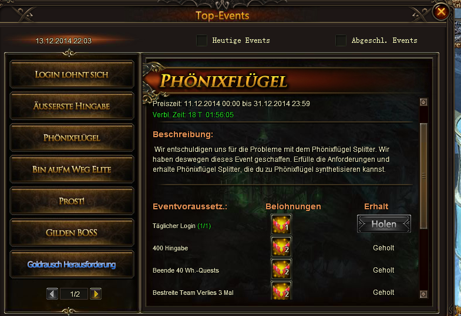This screenshot has width=461, height=316.
Task: Click the 400 Hingabe reward splitter icon
Action: (x=281, y=247)
